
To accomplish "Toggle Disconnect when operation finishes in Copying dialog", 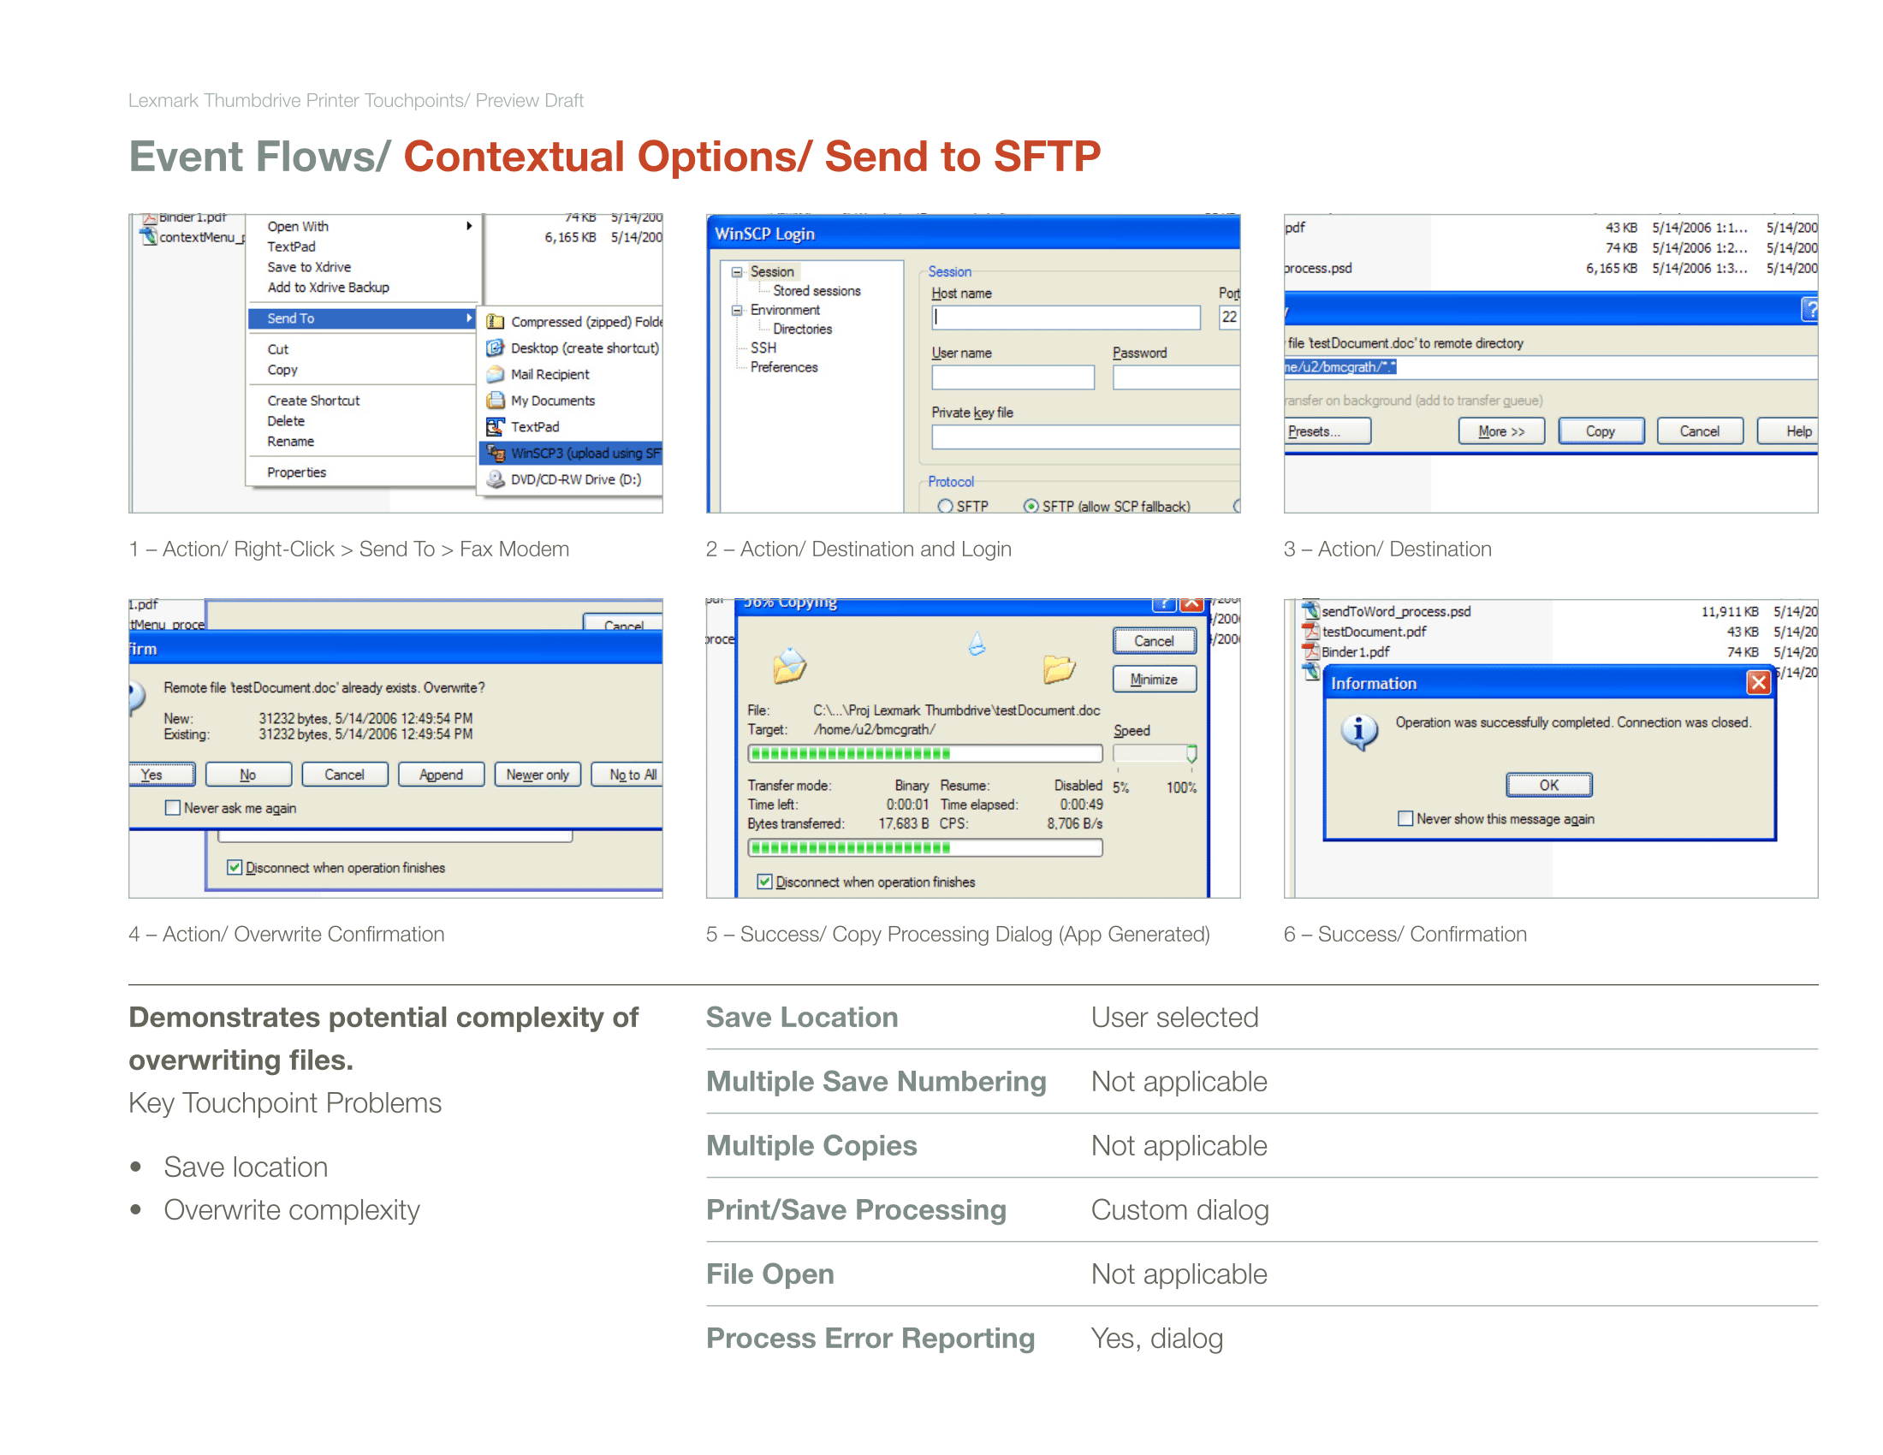I will tap(764, 881).
